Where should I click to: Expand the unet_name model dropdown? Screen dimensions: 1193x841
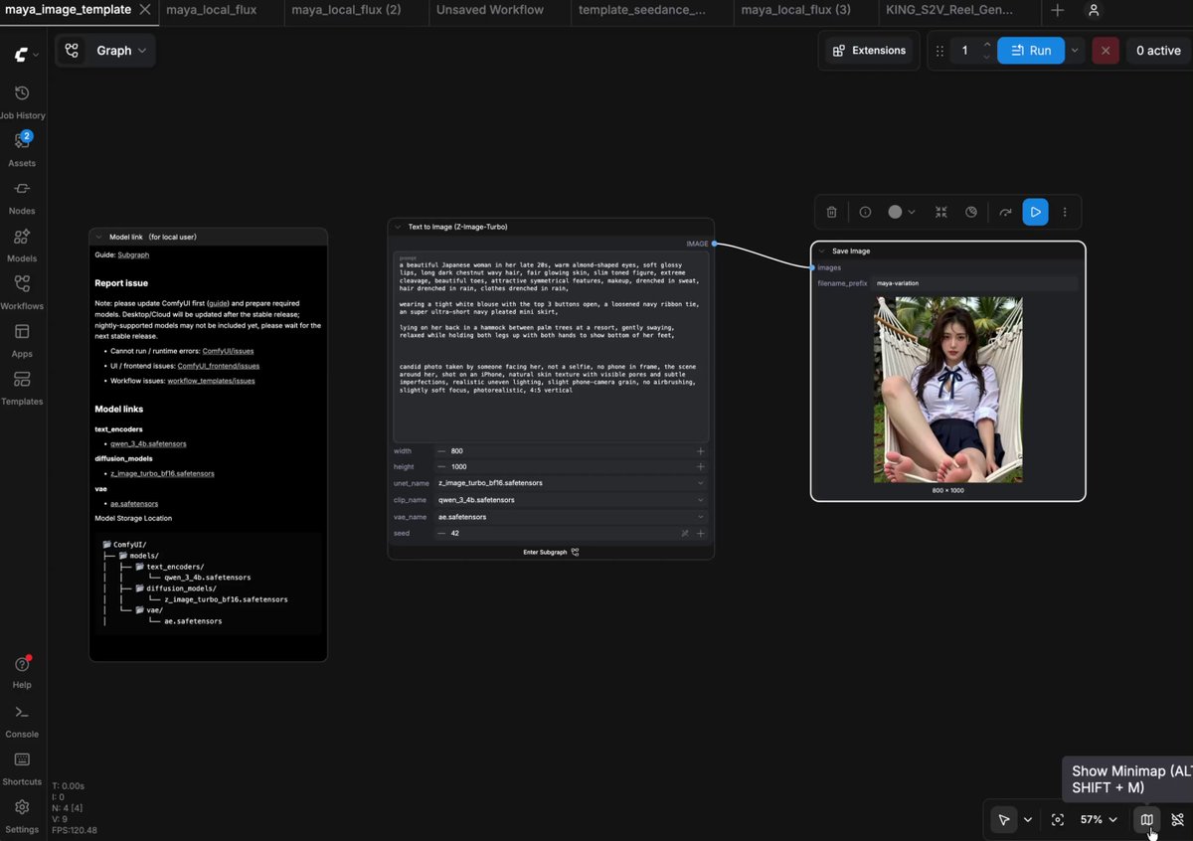[x=570, y=483]
